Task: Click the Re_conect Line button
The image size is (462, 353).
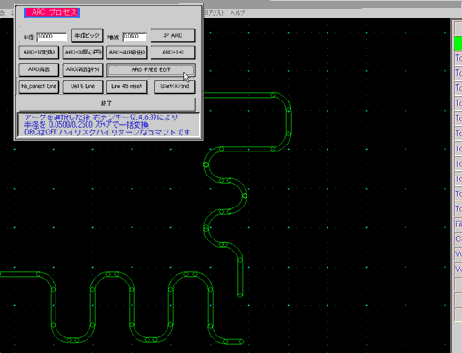Action: [39, 86]
